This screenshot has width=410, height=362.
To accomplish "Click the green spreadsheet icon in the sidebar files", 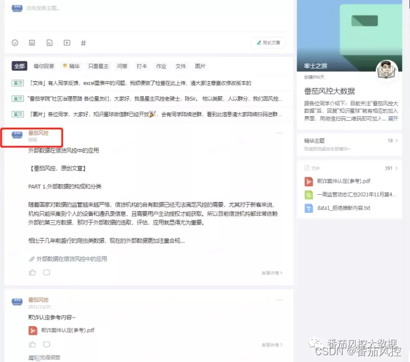I will [x=309, y=195].
